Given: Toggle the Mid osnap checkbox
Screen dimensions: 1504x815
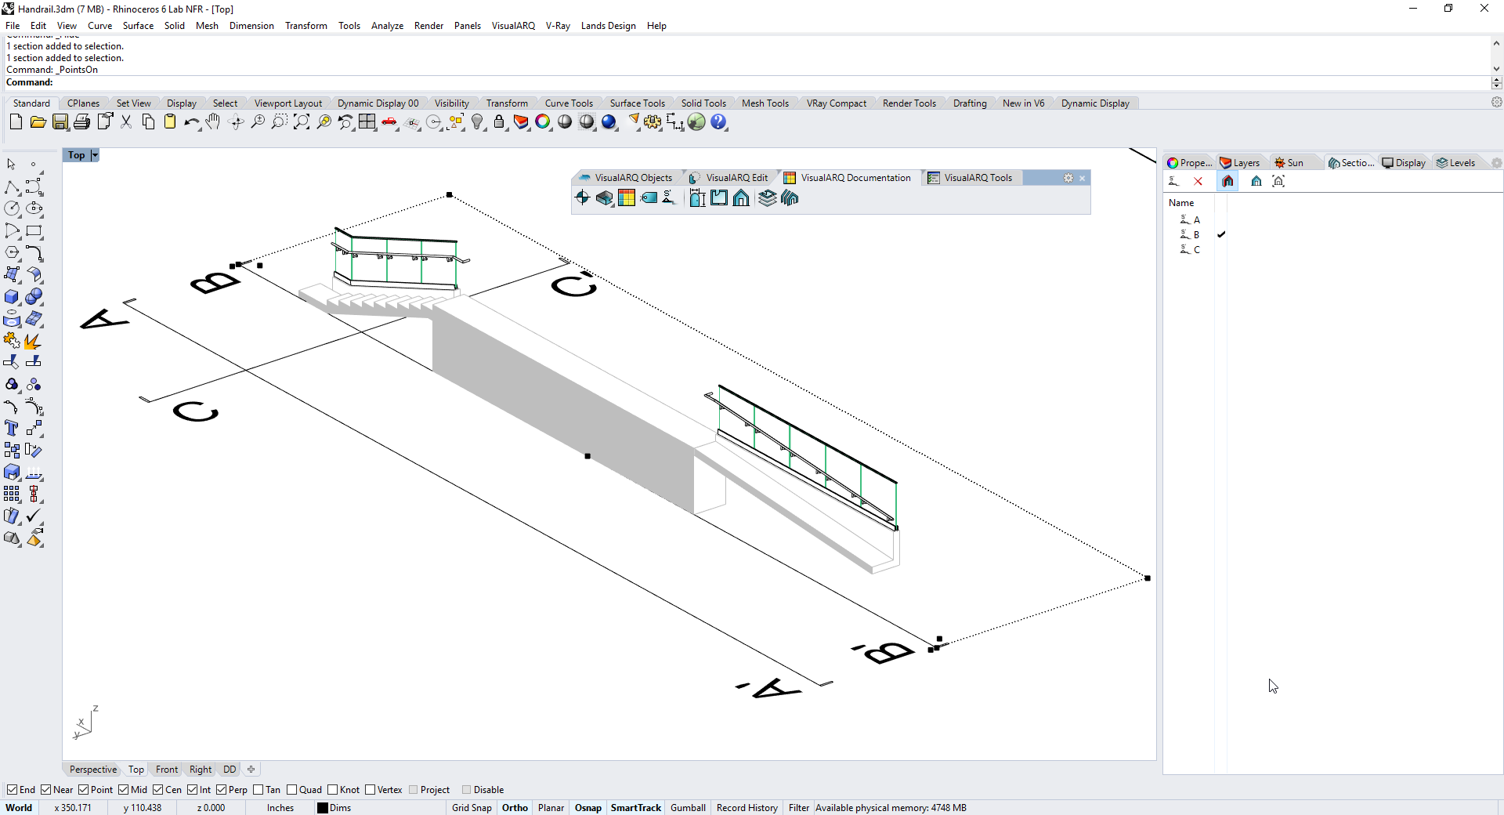Looking at the screenshot, I should (123, 790).
